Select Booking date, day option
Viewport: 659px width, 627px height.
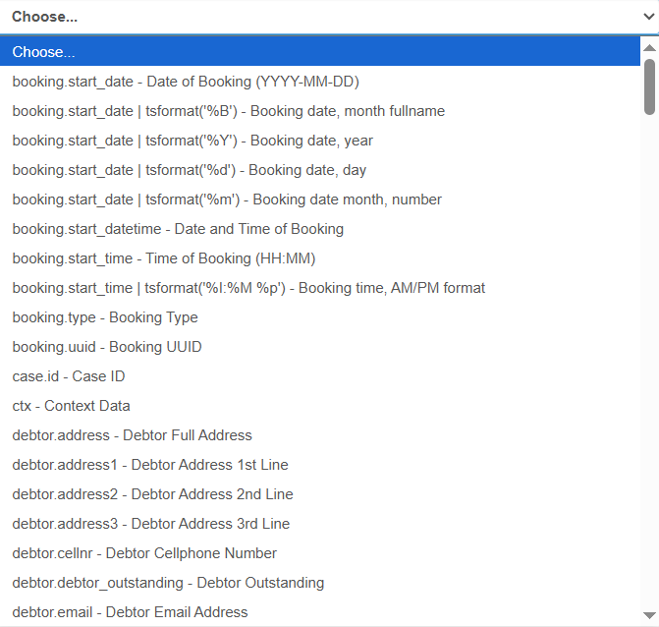tap(189, 170)
